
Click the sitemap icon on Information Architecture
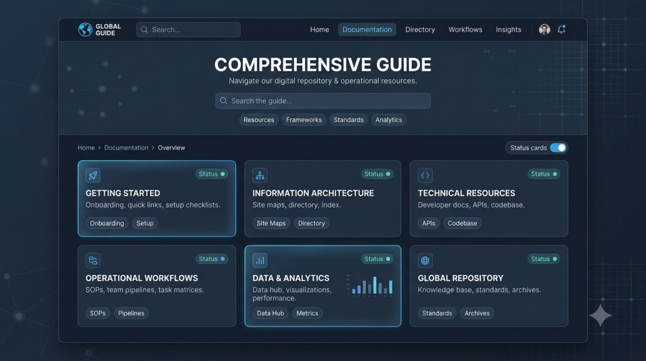click(260, 175)
